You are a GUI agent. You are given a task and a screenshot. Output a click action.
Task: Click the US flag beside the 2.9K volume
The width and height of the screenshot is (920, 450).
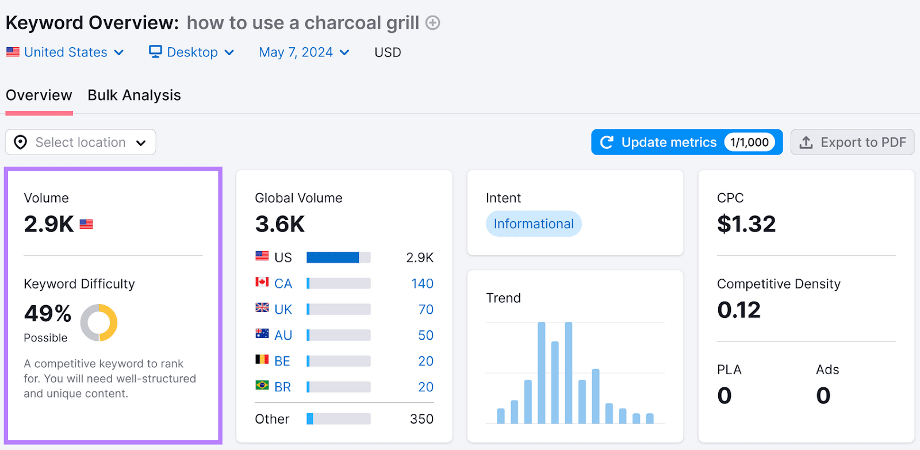[x=86, y=224]
